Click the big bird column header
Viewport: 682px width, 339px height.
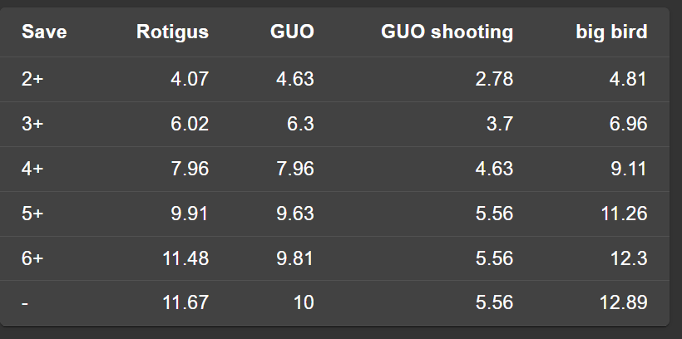coord(611,32)
